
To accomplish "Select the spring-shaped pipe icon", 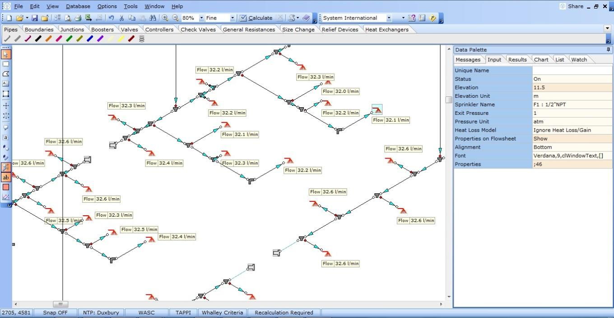I will click(x=142, y=39).
